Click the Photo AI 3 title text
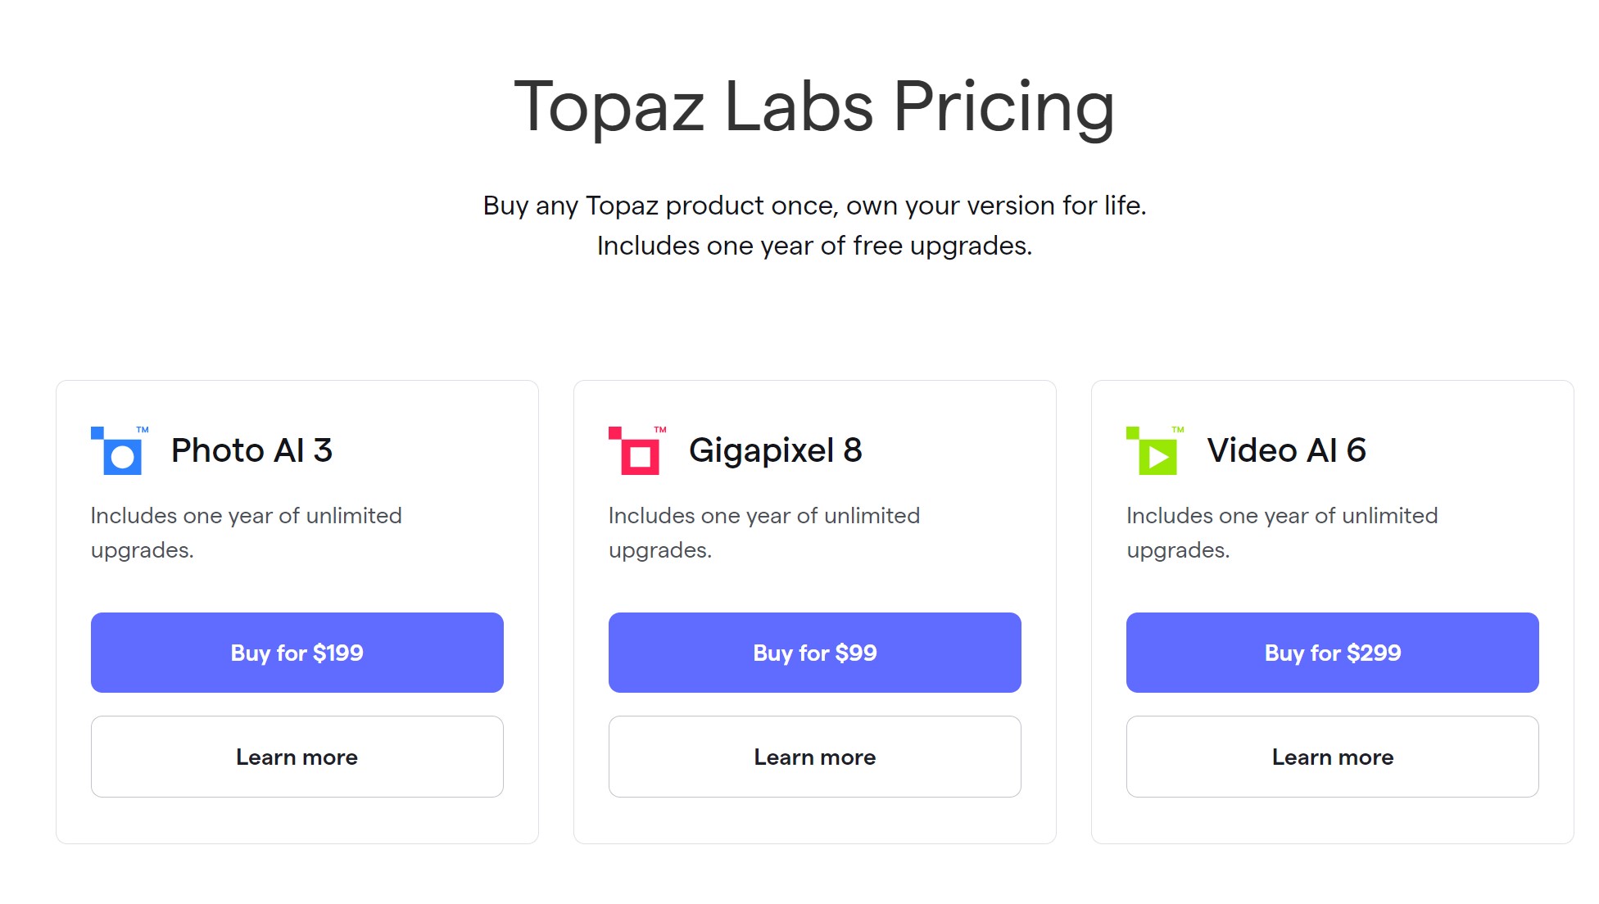The width and height of the screenshot is (1599, 904). pos(251,450)
